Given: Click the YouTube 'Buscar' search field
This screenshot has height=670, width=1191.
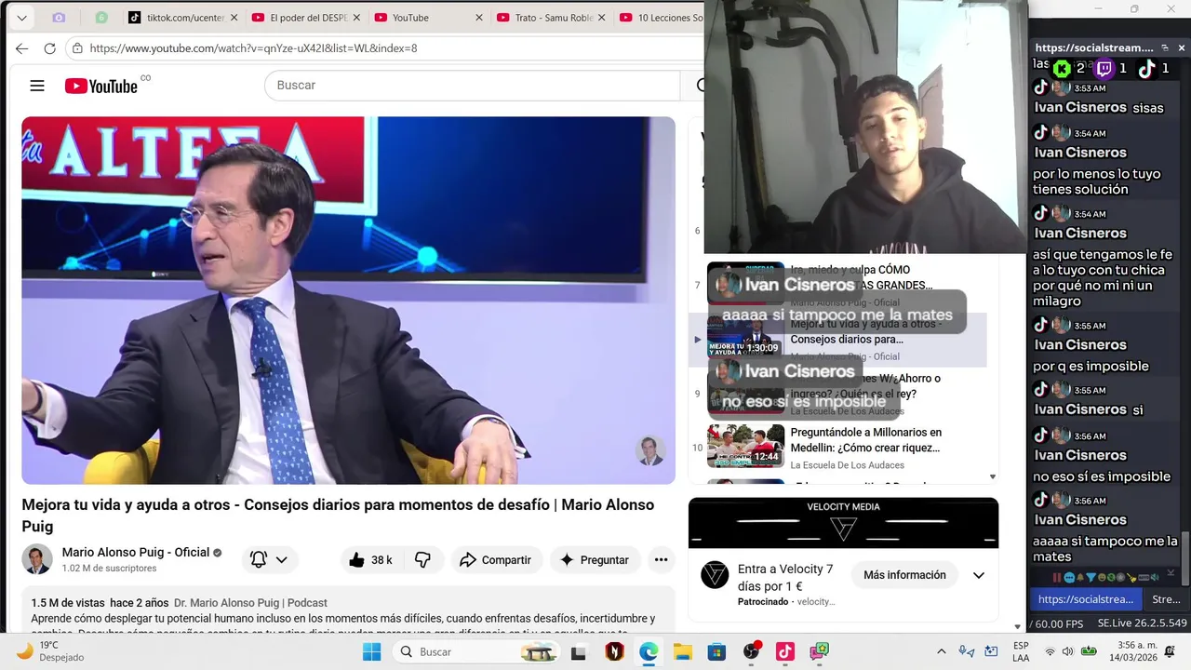Looking at the screenshot, I should pos(473,86).
